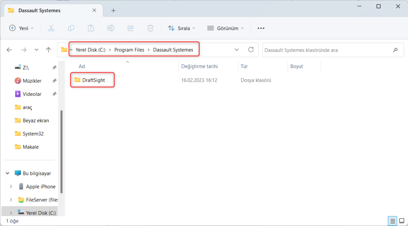408x226 pixels.
Task: Copy the selected item with the copy icon
Action: [x=71, y=28]
